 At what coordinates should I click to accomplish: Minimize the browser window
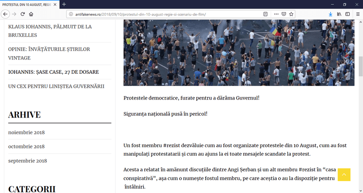332,4
